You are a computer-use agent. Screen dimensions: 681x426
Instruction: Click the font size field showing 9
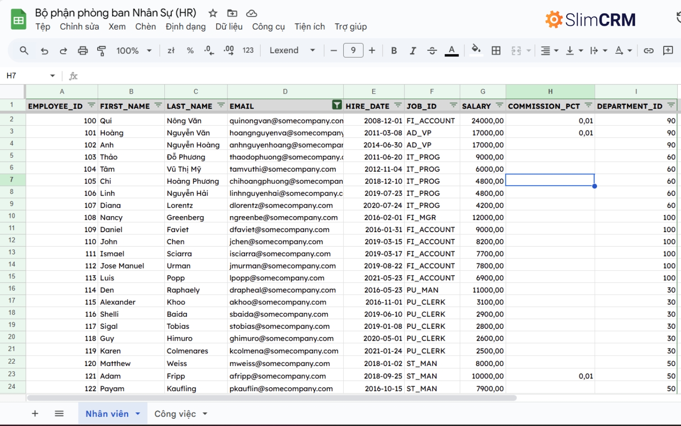[353, 50]
